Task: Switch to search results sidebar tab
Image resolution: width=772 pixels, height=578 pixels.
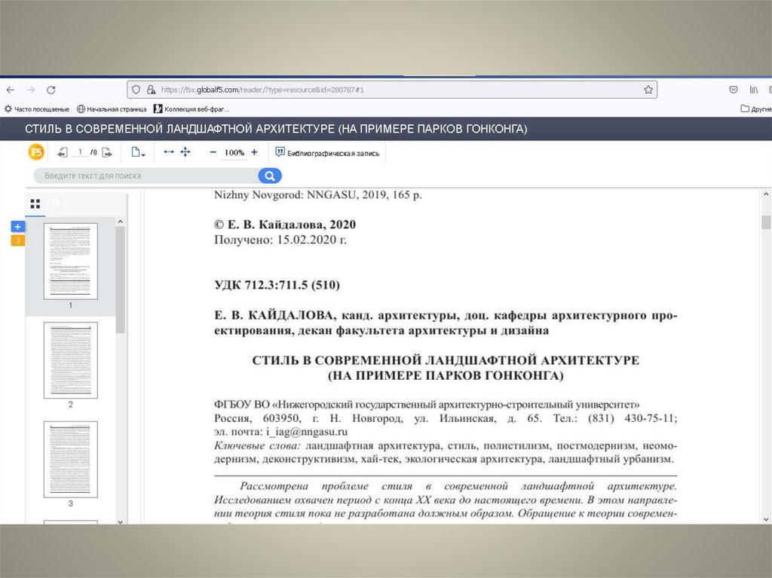Action: pyautogui.click(x=56, y=203)
